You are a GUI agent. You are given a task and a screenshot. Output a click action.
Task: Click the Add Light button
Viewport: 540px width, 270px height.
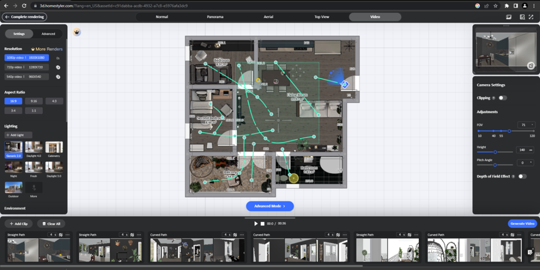click(18, 135)
